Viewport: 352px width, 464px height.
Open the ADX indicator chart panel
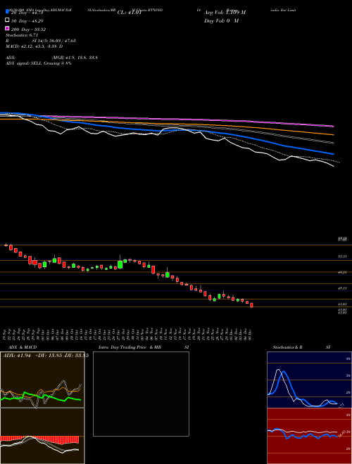[42, 380]
